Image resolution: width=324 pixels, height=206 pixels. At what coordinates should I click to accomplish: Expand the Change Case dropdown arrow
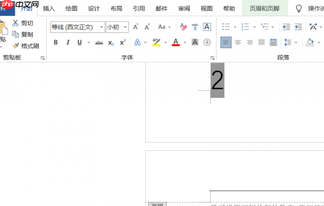coord(170,27)
